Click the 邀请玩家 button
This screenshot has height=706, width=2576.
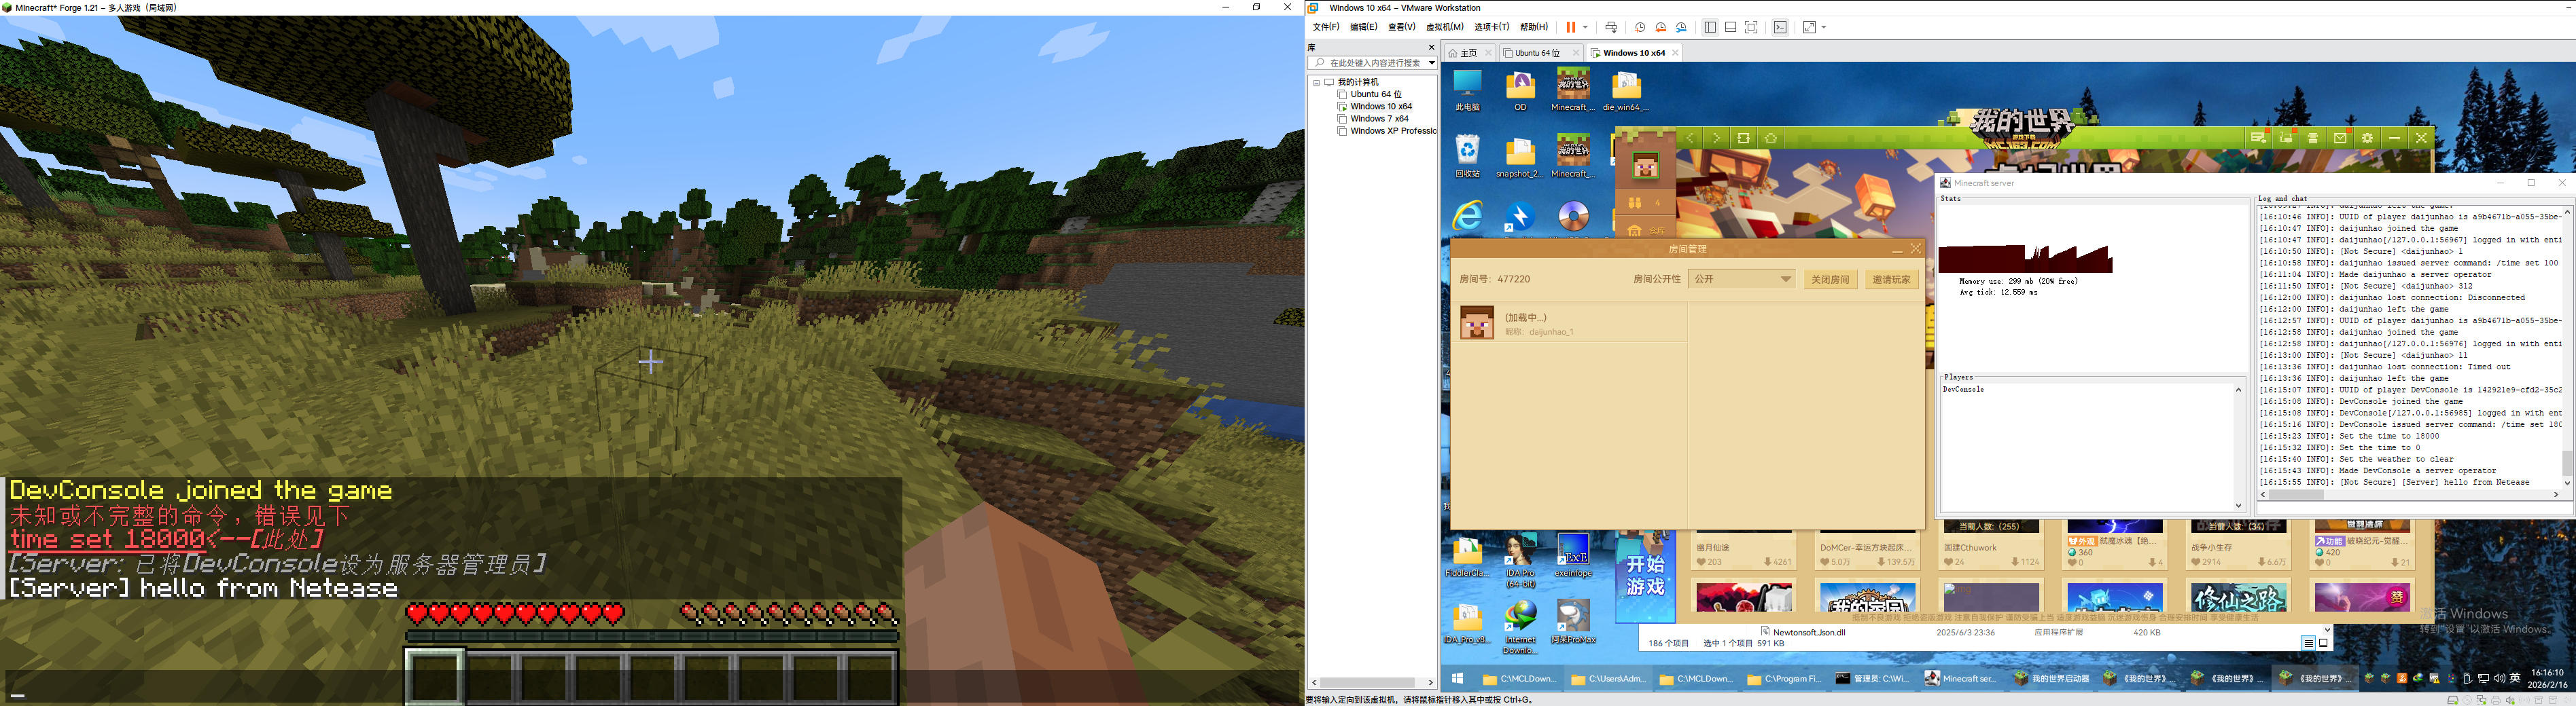(x=1891, y=280)
